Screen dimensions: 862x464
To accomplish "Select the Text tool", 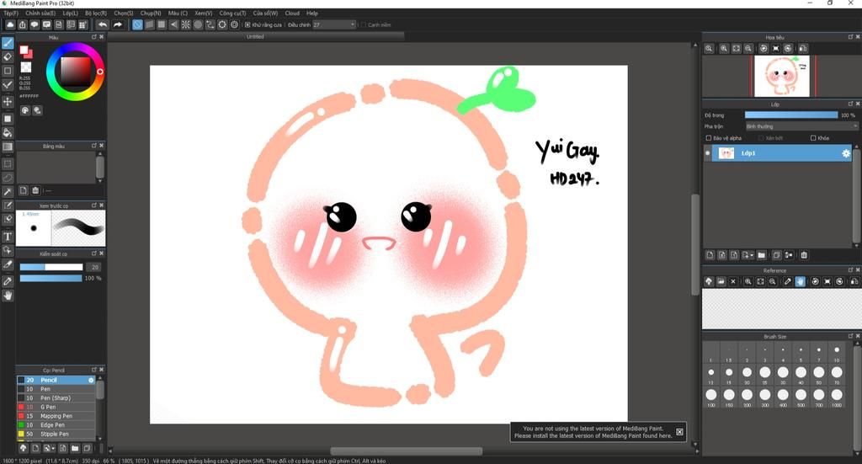I will click(x=8, y=237).
